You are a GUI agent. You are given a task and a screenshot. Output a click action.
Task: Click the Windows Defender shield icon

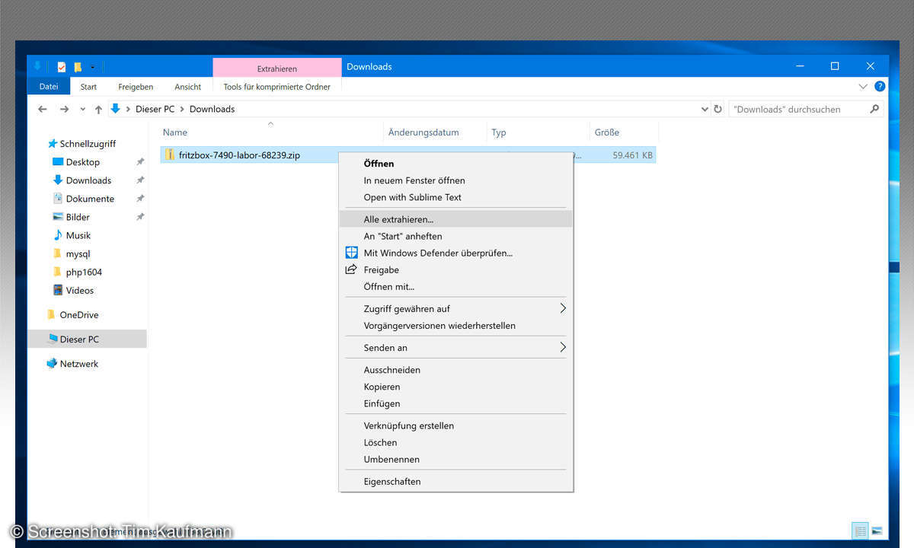(x=351, y=253)
